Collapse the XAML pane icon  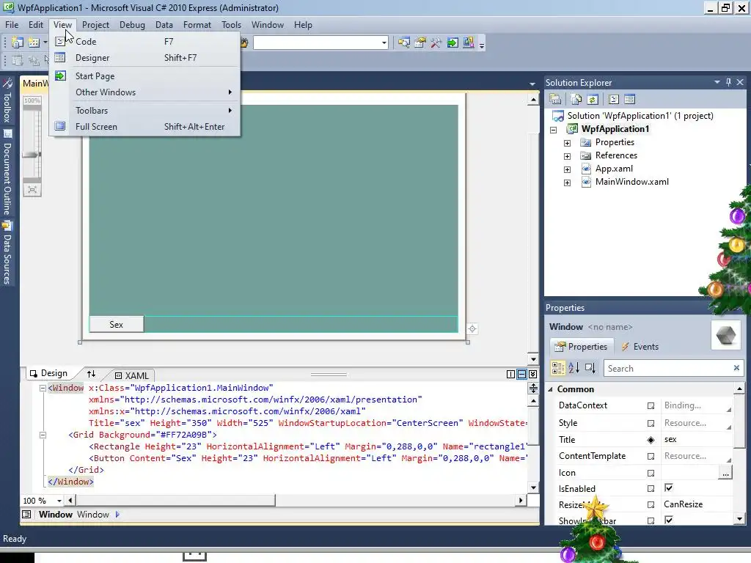pos(532,374)
